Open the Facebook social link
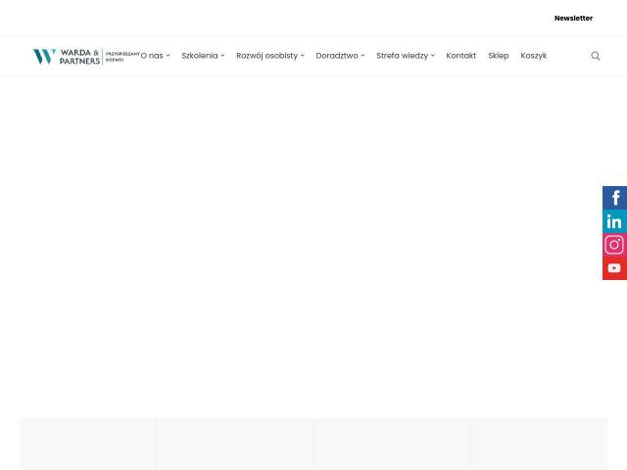 [614, 198]
